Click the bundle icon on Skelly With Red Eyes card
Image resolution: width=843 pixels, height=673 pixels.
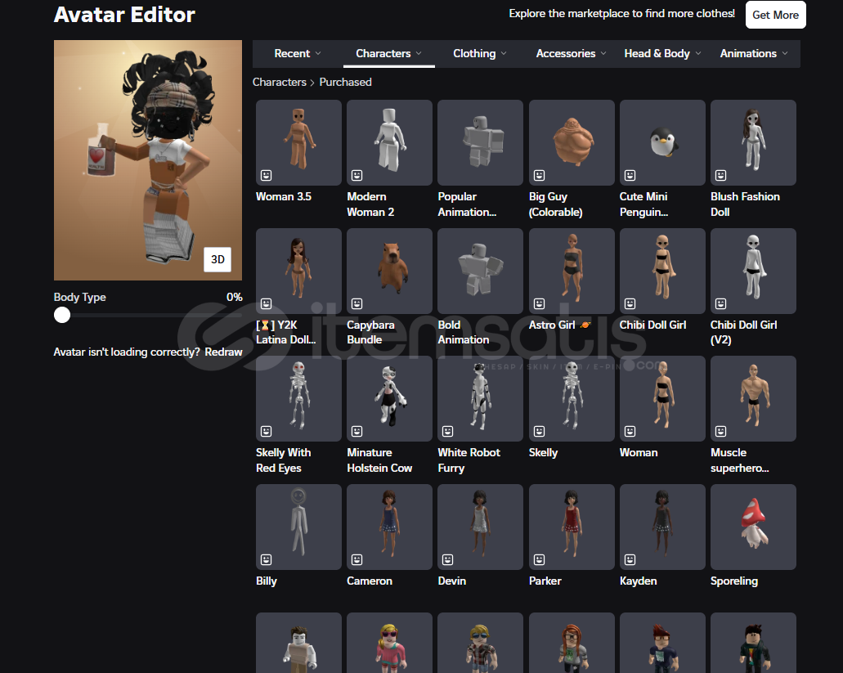[266, 431]
